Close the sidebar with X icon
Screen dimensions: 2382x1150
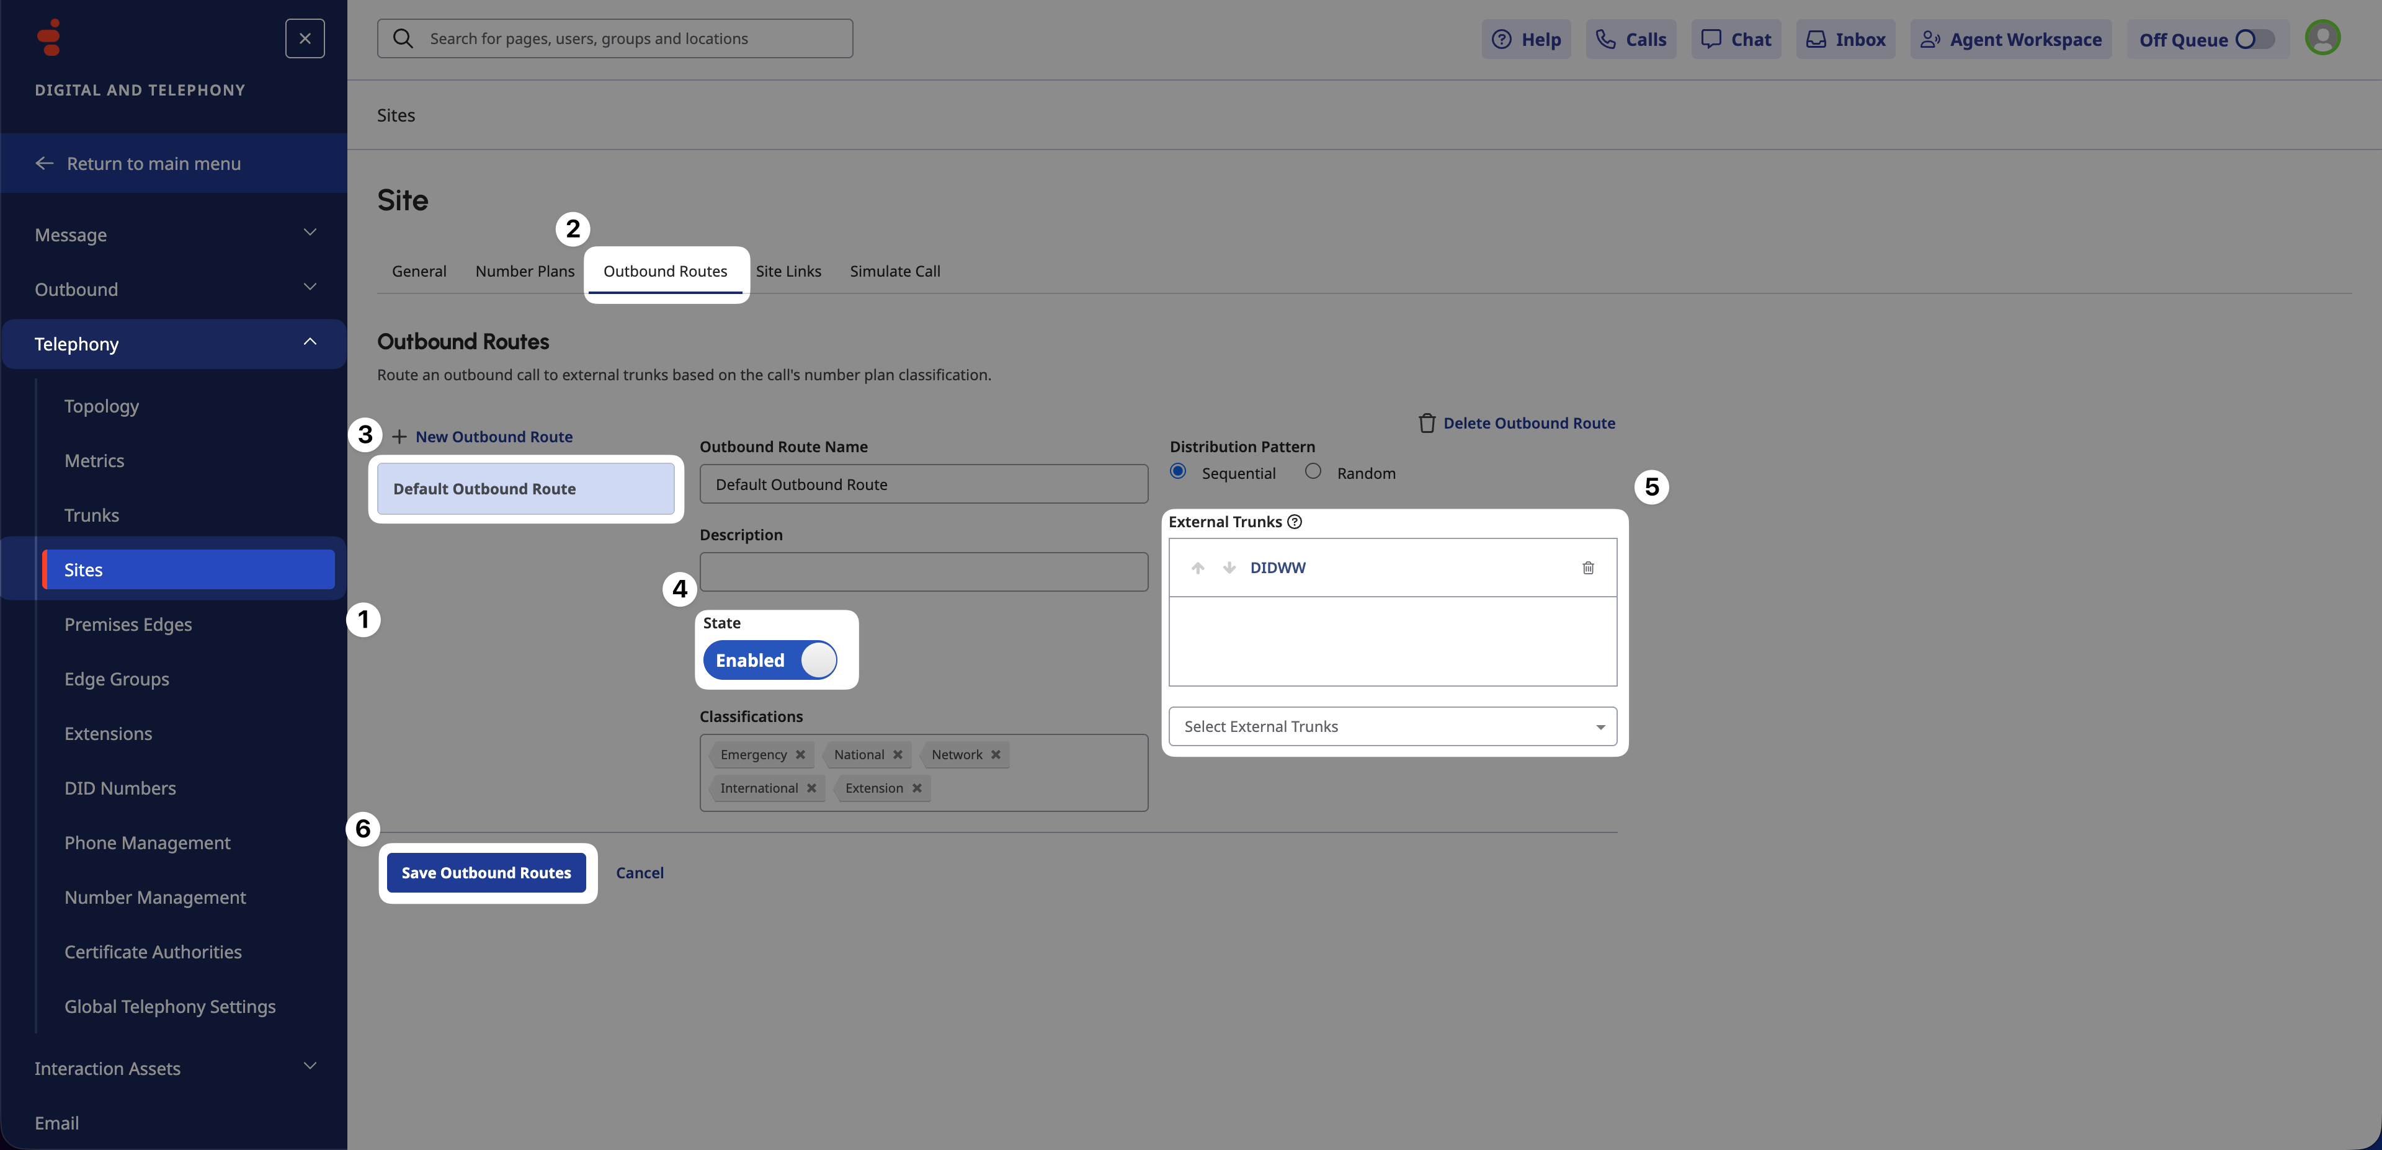click(x=304, y=39)
